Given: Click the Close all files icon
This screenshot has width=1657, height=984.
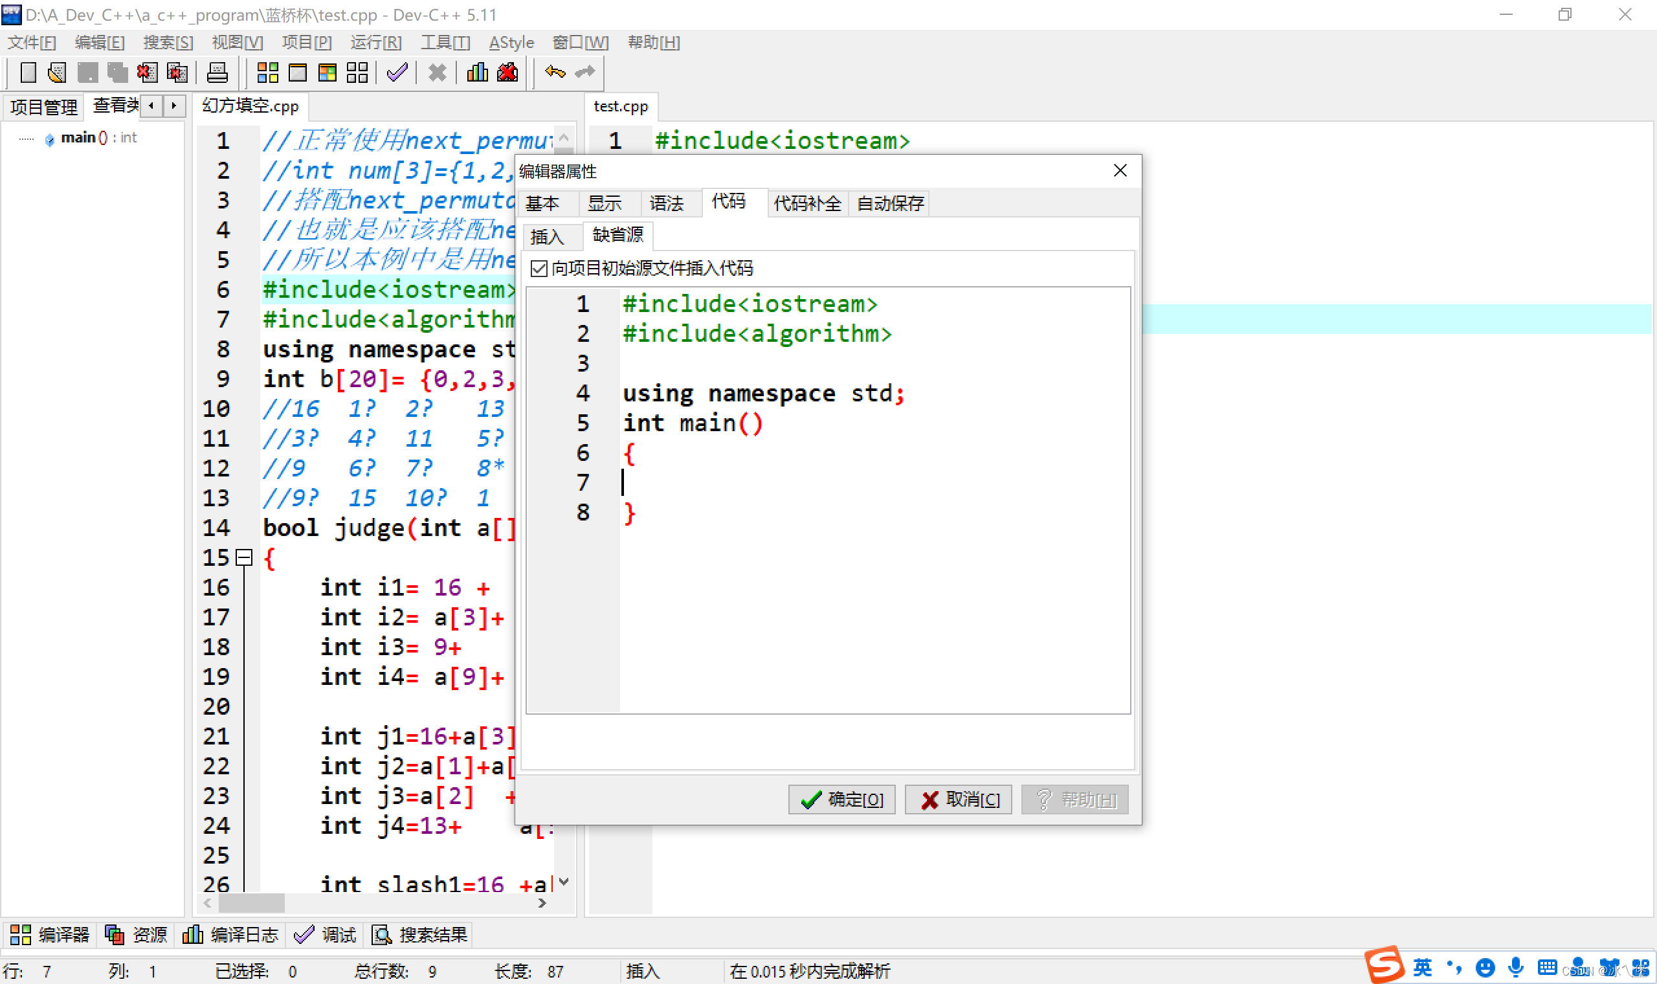Looking at the screenshot, I should pyautogui.click(x=177, y=73).
